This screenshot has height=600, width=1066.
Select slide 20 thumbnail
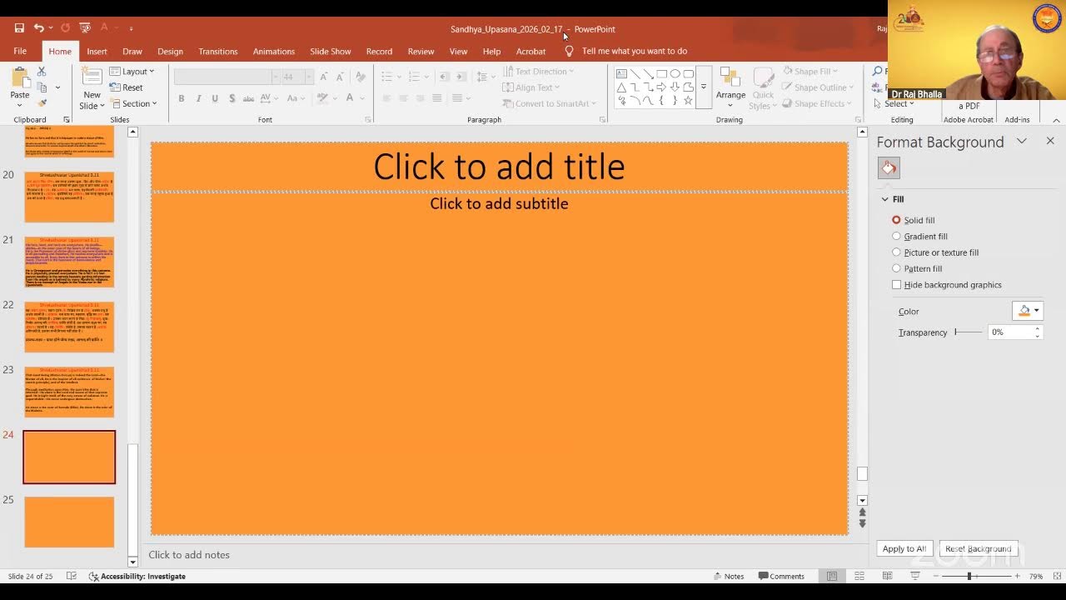(69, 197)
